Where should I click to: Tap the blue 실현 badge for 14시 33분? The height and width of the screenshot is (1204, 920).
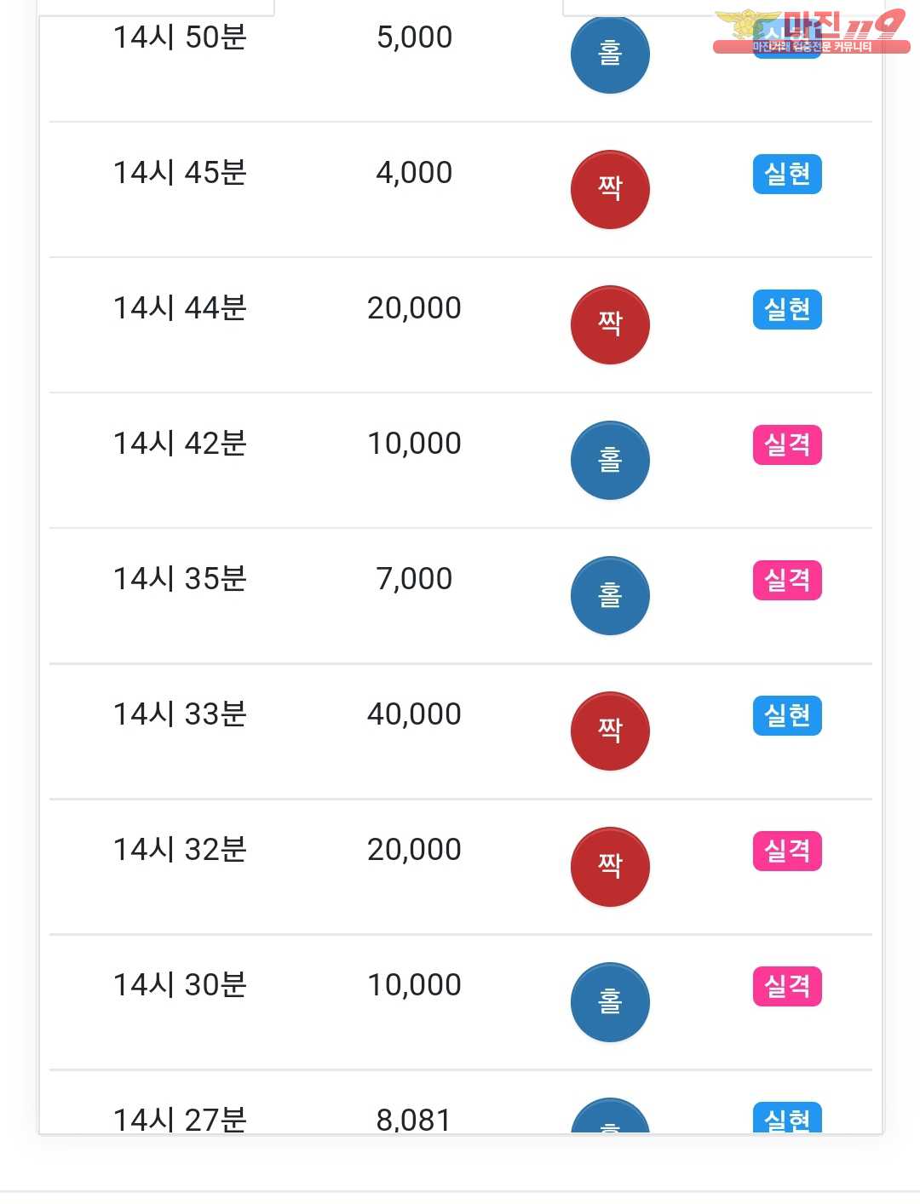[787, 715]
